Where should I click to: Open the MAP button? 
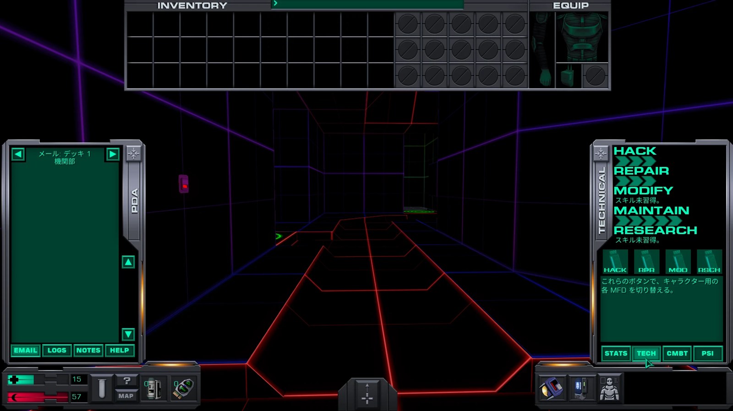click(126, 395)
